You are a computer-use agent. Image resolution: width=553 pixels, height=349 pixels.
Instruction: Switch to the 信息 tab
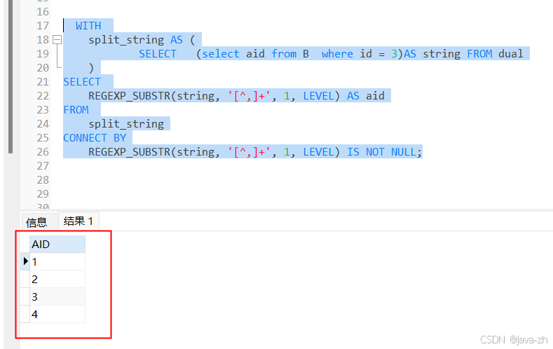click(36, 222)
